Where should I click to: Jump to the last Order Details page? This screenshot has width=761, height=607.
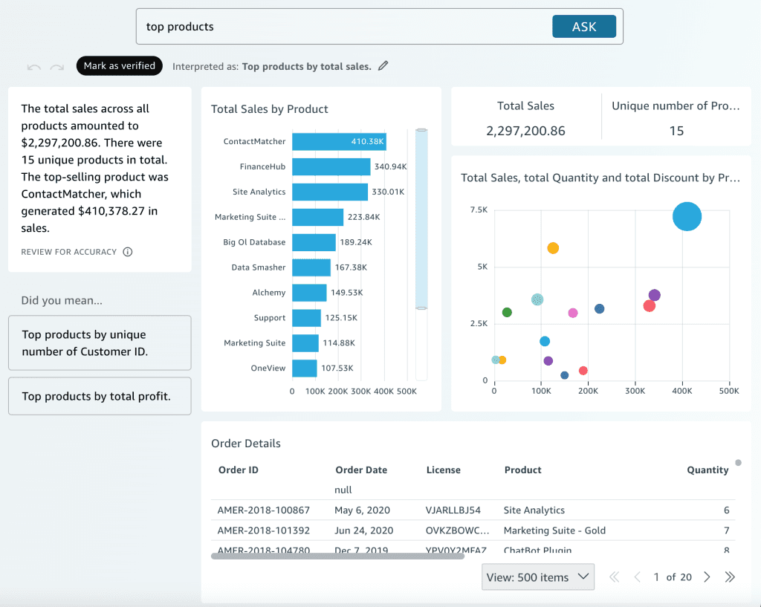(730, 577)
